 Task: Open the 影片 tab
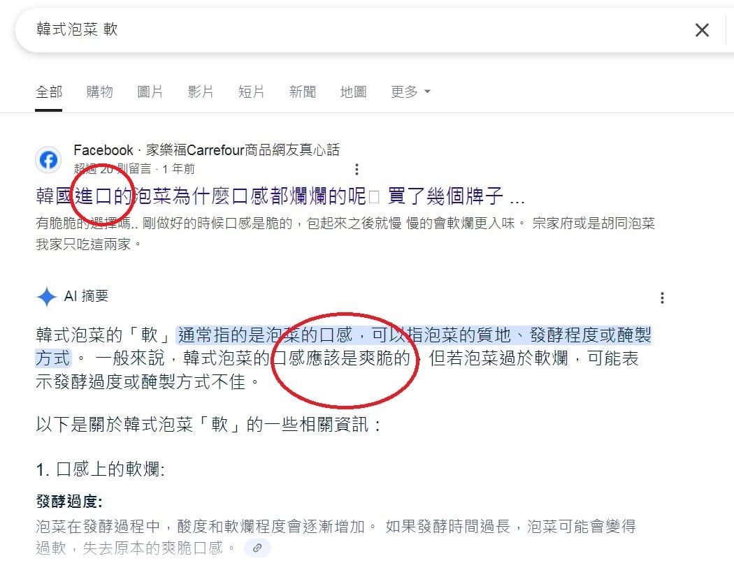pos(201,92)
